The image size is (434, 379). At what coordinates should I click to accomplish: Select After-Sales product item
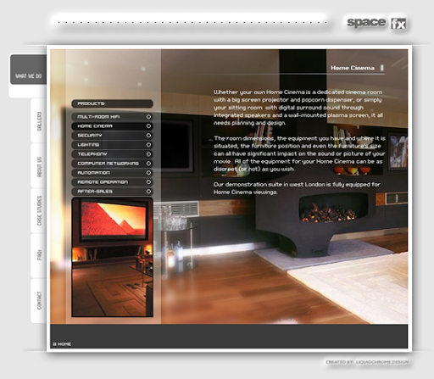(x=112, y=192)
